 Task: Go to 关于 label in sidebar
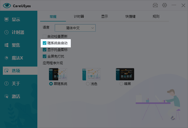tap(16, 83)
